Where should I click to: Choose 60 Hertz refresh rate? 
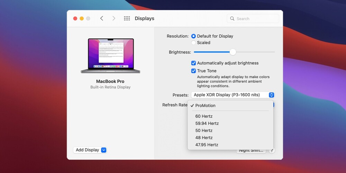[x=230, y=116]
